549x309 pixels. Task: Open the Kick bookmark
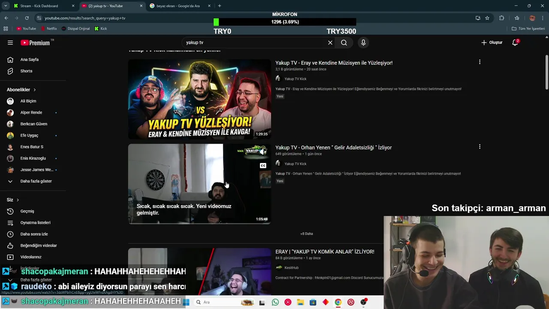click(101, 28)
